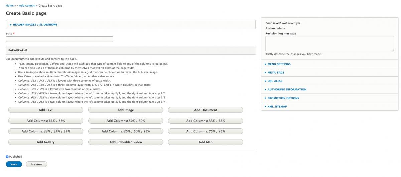The image size is (401, 177).
Task: Add a Text paragraph
Action: point(46,110)
